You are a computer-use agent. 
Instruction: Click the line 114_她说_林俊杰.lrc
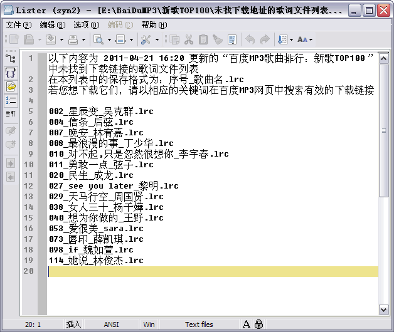point(96,260)
